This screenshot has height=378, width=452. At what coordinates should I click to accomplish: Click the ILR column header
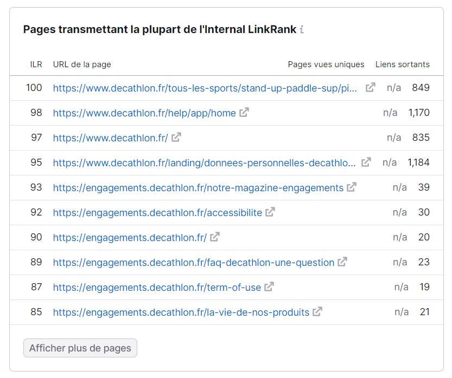click(x=36, y=64)
